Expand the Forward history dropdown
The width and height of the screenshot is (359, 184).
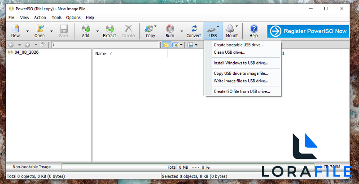tap(36, 45)
